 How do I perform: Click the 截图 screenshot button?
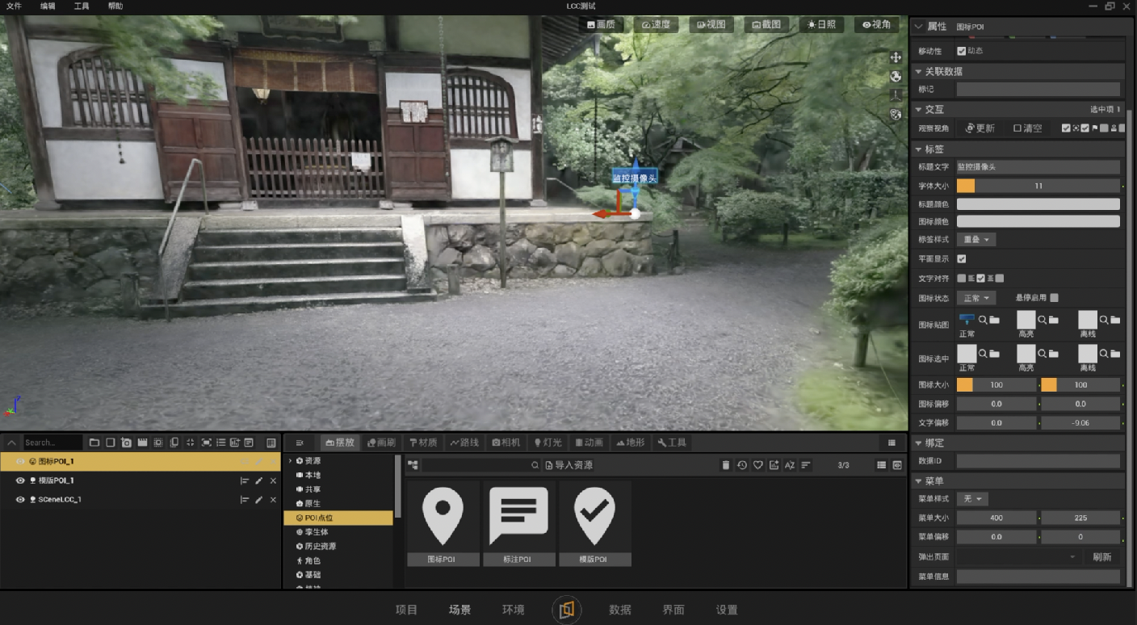point(766,25)
